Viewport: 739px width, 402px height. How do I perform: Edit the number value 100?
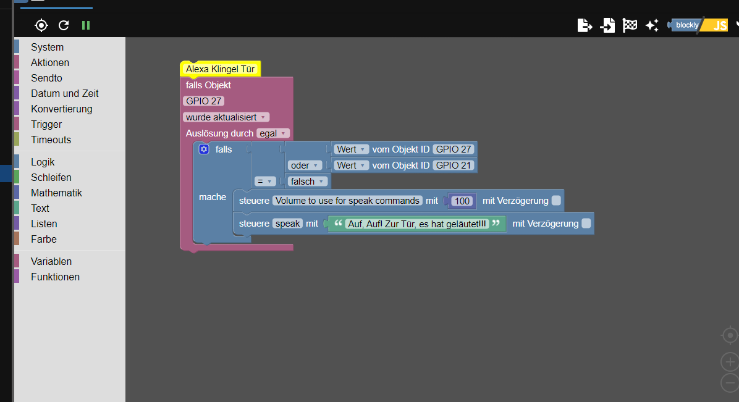click(x=462, y=201)
